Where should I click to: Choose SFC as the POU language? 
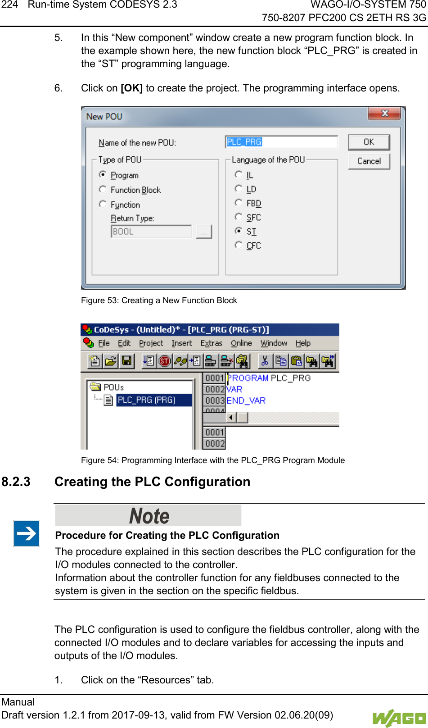239,217
